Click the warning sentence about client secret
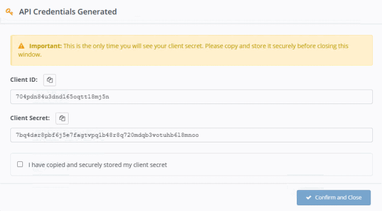The height and width of the screenshot is (211, 382). pos(183,50)
